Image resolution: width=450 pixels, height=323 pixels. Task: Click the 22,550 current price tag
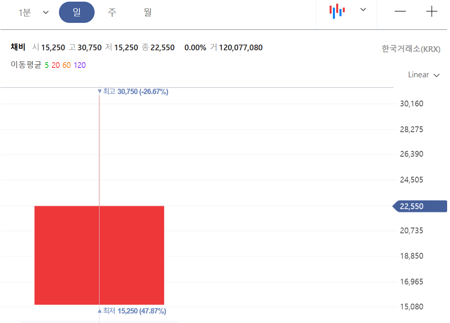[420, 206]
